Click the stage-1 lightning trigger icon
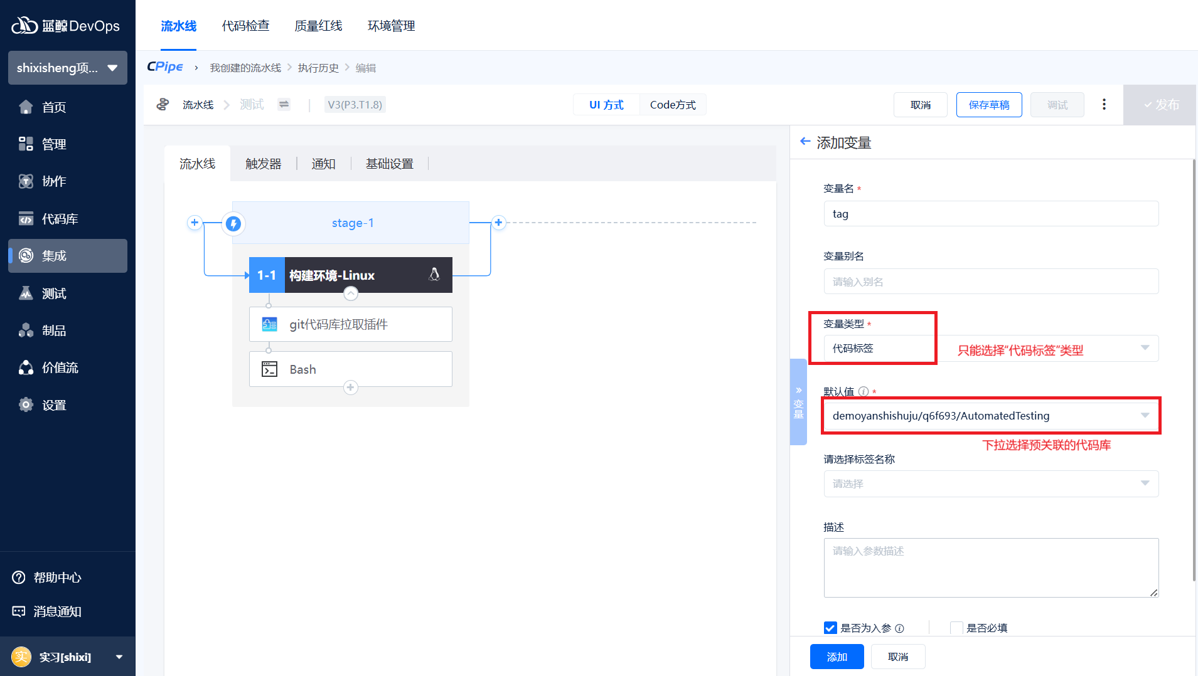This screenshot has width=1198, height=676. (x=233, y=223)
